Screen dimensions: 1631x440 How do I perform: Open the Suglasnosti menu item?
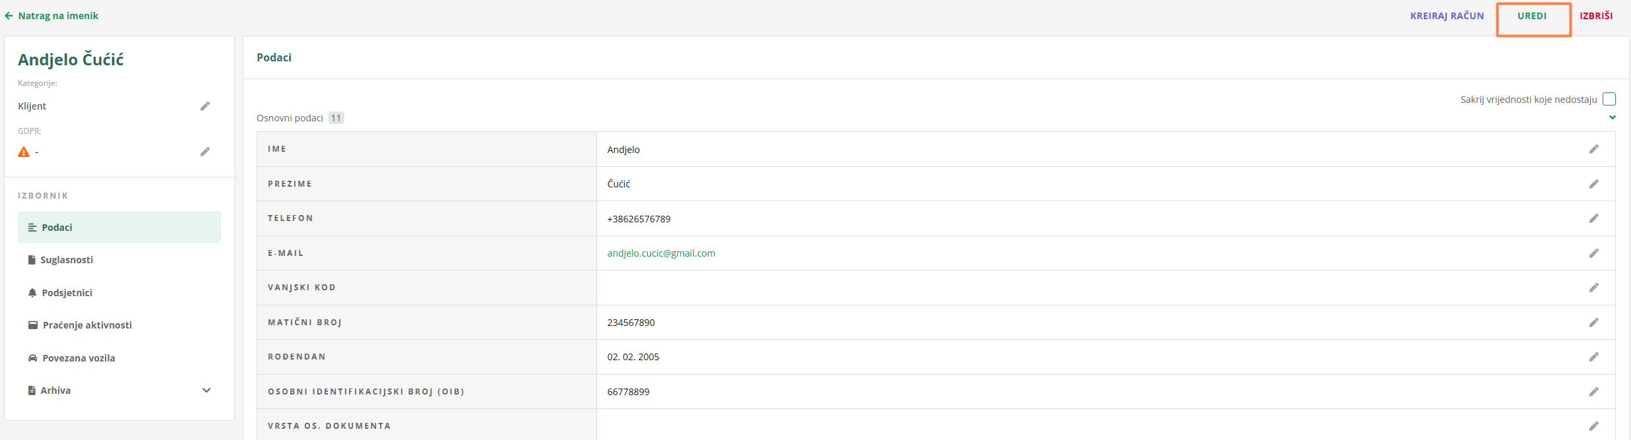point(67,260)
